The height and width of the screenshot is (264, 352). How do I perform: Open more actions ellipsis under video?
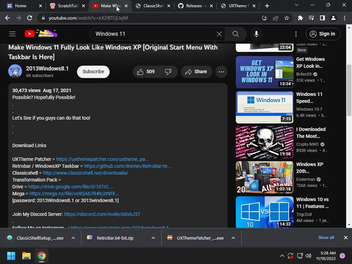coord(221,72)
